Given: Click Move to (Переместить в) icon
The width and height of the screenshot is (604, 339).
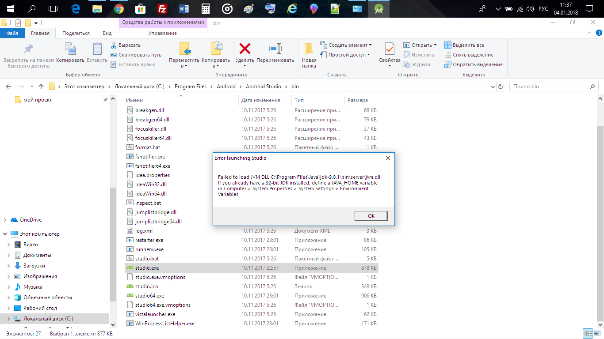Looking at the screenshot, I should click(184, 49).
